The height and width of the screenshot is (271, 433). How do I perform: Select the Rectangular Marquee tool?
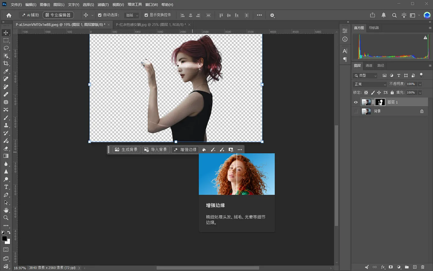[x=6, y=40]
